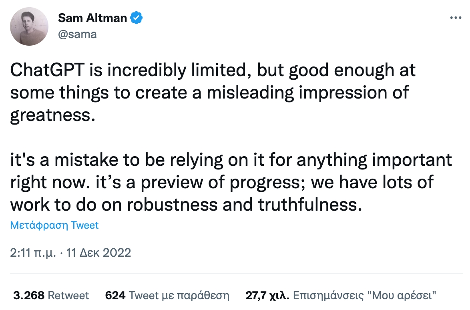
Task: Click the 624 quote tweets number
Action: (115, 296)
